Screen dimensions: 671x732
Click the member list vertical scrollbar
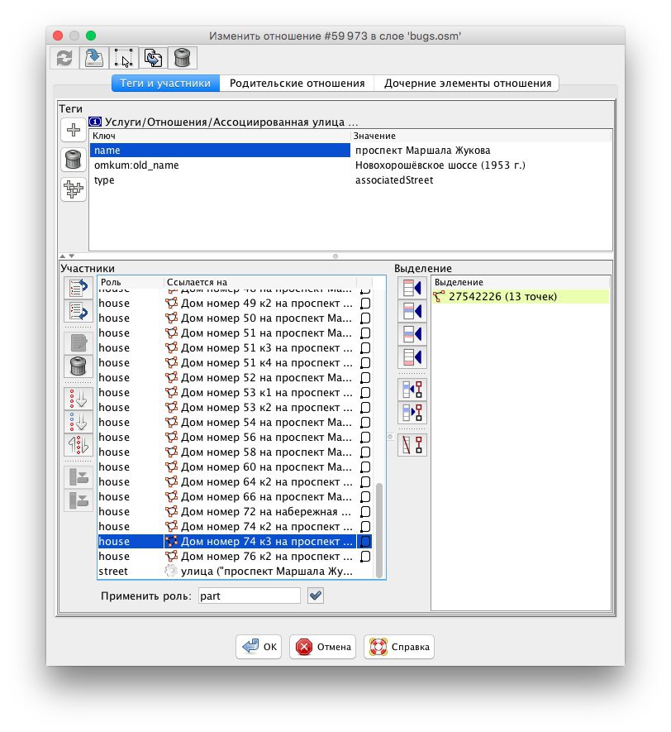[379, 529]
